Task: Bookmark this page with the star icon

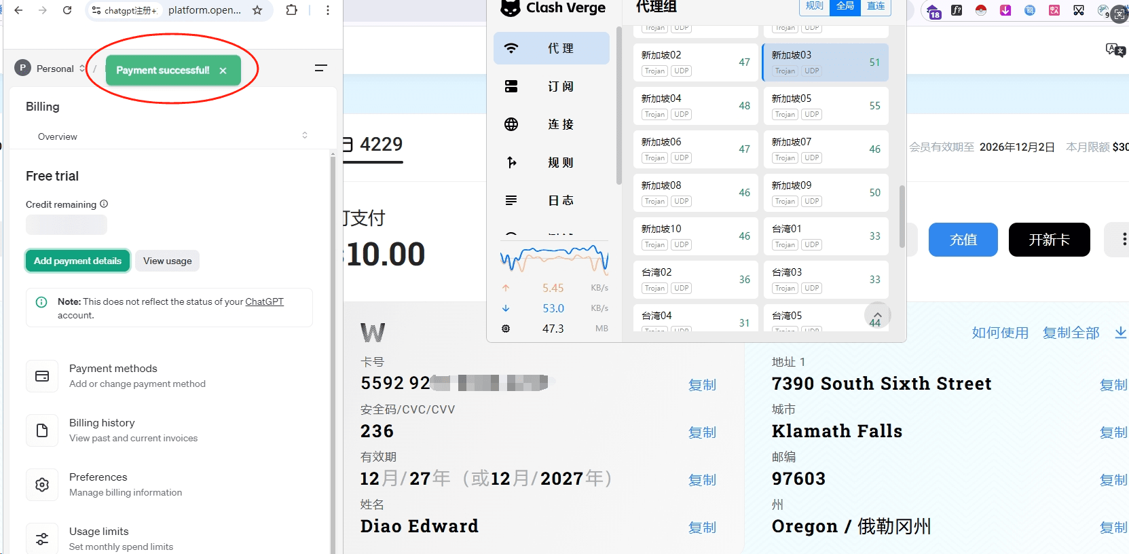Action: click(257, 10)
